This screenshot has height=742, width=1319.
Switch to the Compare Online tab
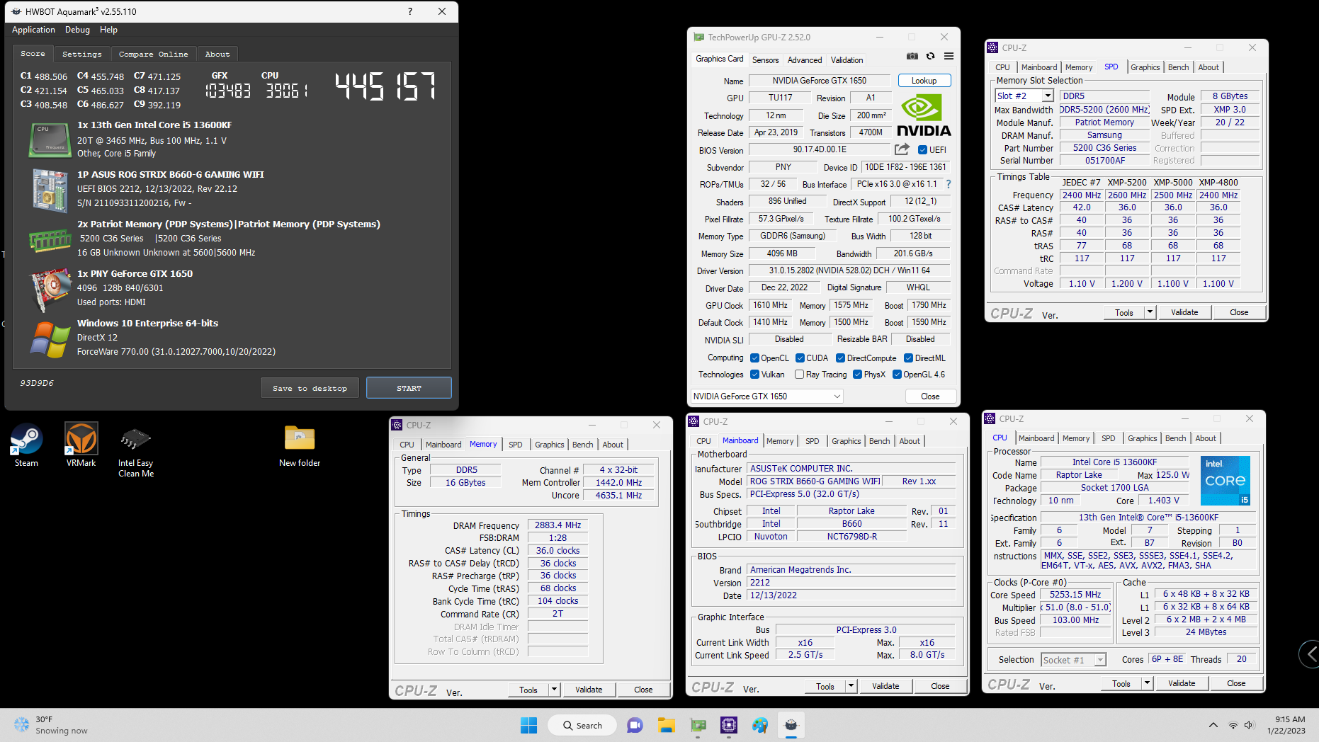[153, 54]
